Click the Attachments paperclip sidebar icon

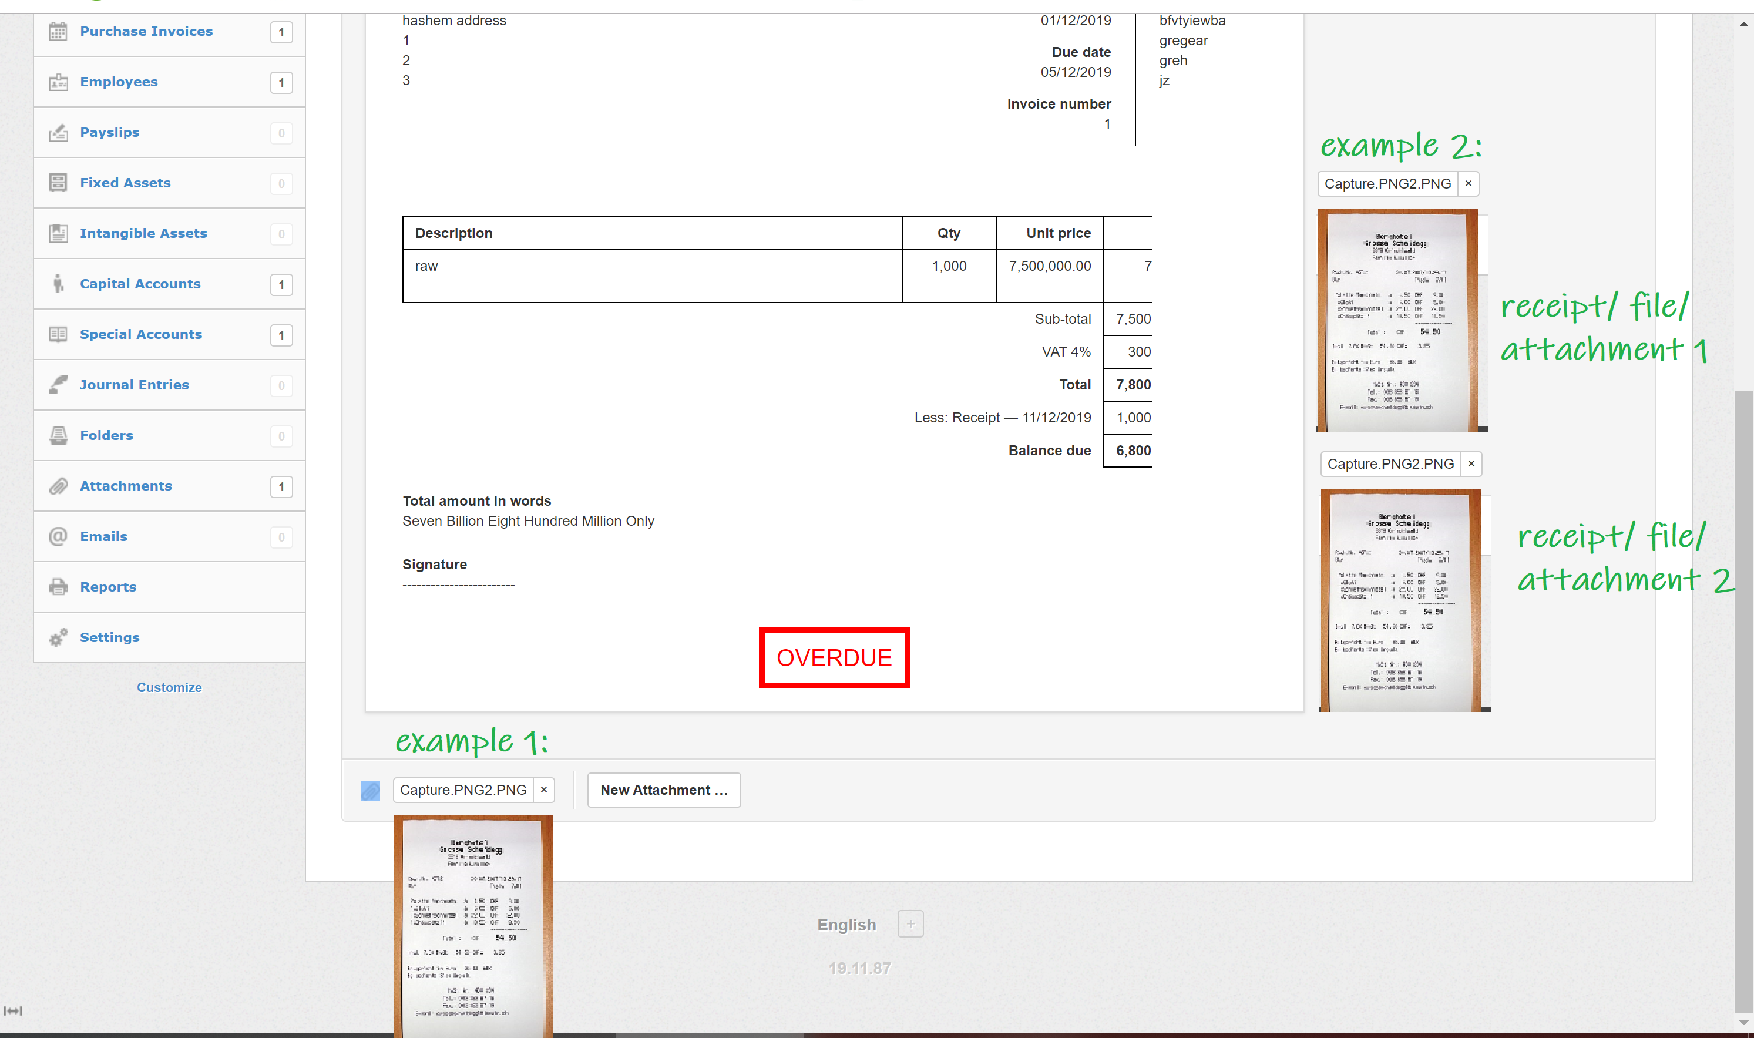pos(58,486)
